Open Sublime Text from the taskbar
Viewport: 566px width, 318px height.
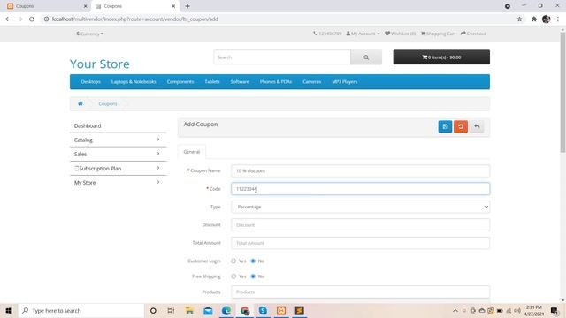299,310
